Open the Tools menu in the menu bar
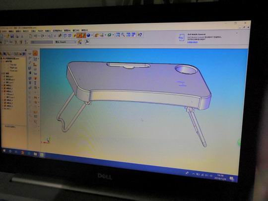The height and width of the screenshot is (201, 268). coord(33,31)
